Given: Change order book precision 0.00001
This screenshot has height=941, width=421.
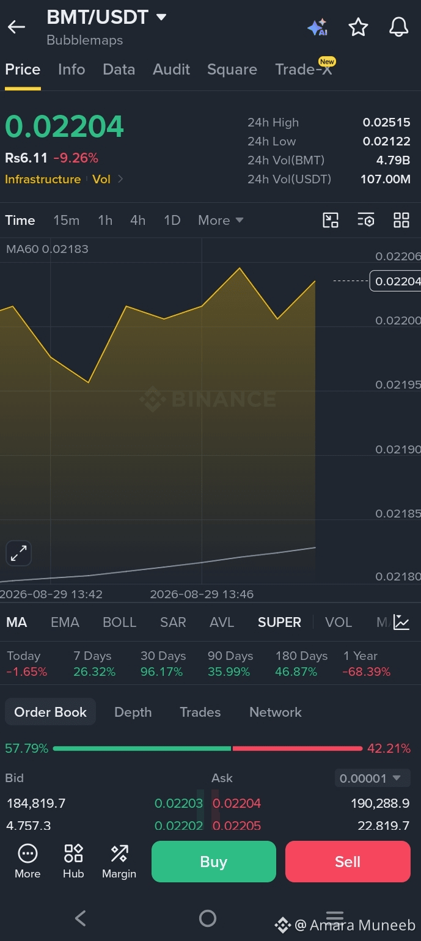Looking at the screenshot, I should [x=370, y=778].
